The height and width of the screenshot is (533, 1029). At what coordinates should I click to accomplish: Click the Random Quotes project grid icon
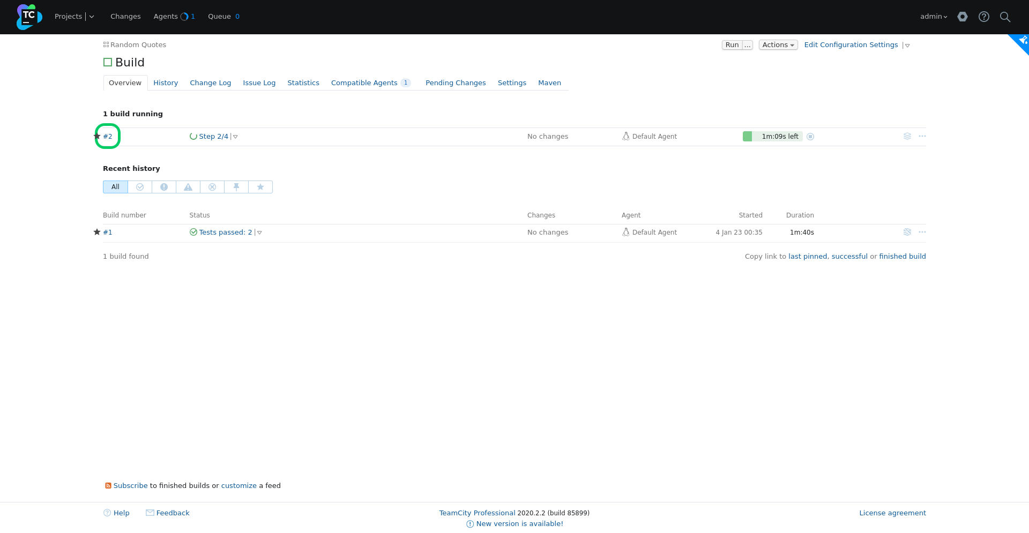click(x=106, y=44)
